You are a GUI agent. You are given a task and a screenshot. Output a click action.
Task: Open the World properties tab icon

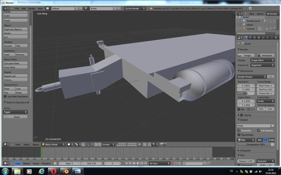tap(255, 38)
